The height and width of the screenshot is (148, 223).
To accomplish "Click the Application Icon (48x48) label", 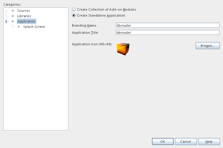I will tap(92, 44).
